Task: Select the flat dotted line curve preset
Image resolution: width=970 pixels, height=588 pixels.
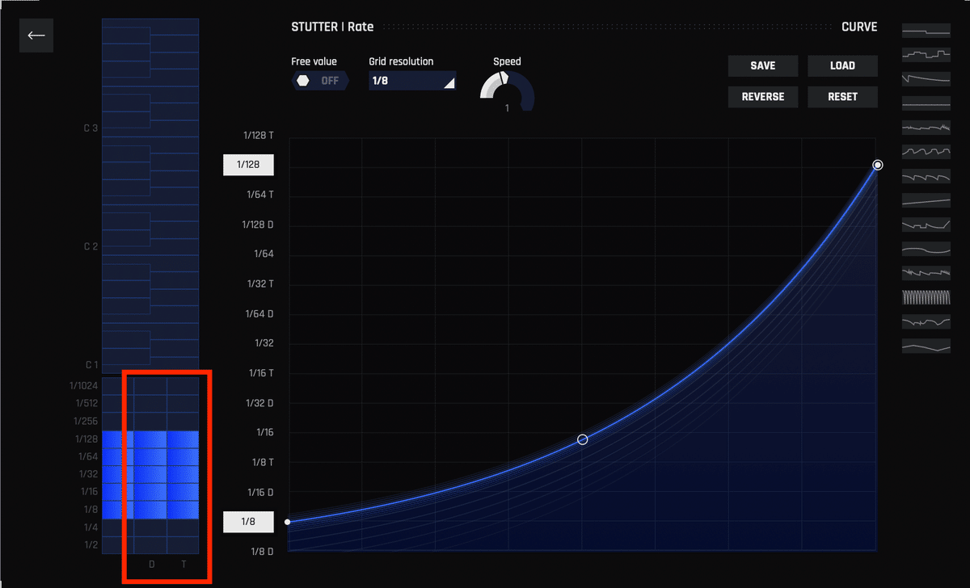Action: pos(926,103)
